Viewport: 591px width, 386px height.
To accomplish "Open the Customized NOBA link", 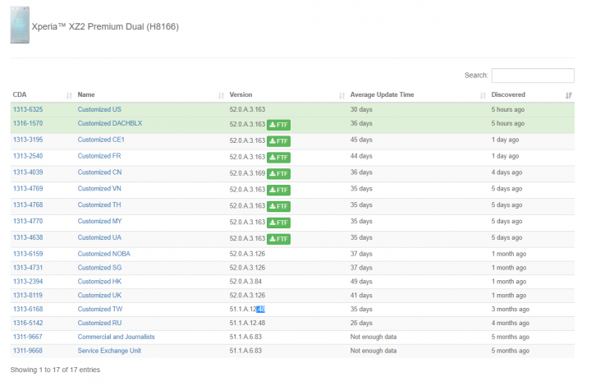I will coord(104,254).
